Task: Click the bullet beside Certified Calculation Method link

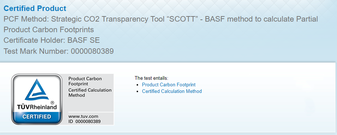Action: [x=138, y=91]
